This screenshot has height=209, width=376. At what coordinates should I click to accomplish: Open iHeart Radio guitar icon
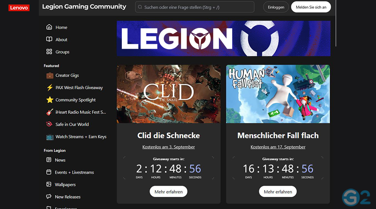[x=50, y=112]
